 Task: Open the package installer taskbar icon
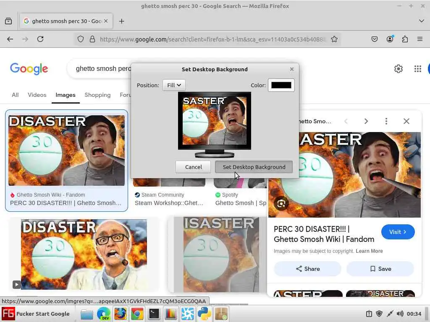pyautogui.click(x=221, y=314)
